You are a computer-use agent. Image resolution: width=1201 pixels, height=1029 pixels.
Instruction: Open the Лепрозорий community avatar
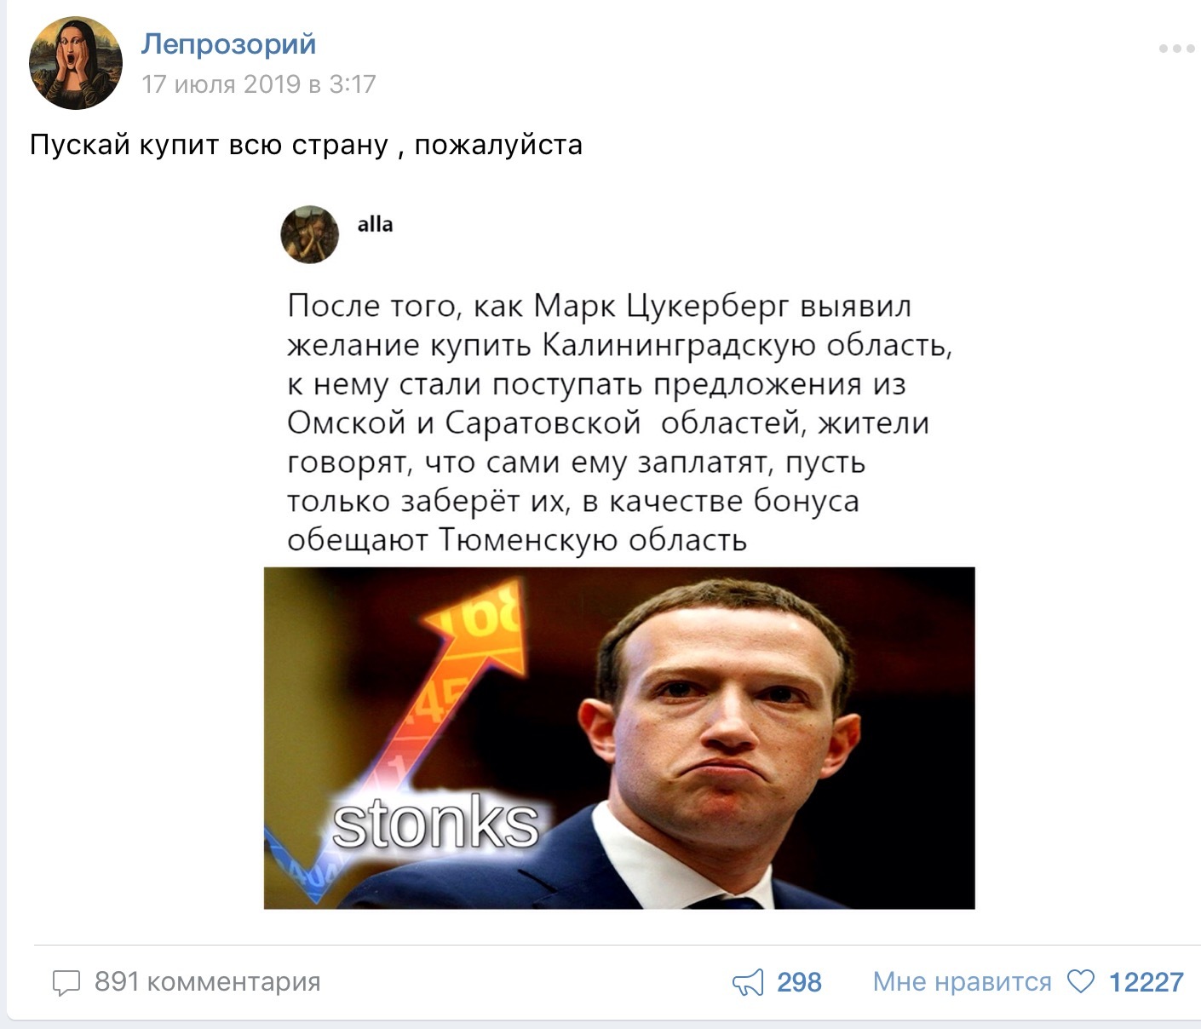(76, 63)
